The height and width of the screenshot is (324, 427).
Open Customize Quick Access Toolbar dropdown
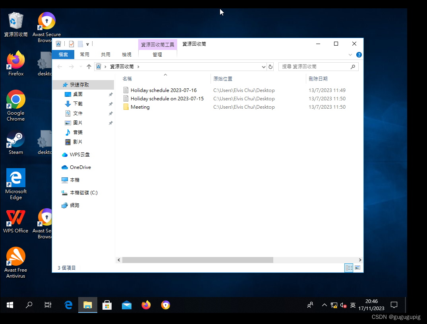87,44
